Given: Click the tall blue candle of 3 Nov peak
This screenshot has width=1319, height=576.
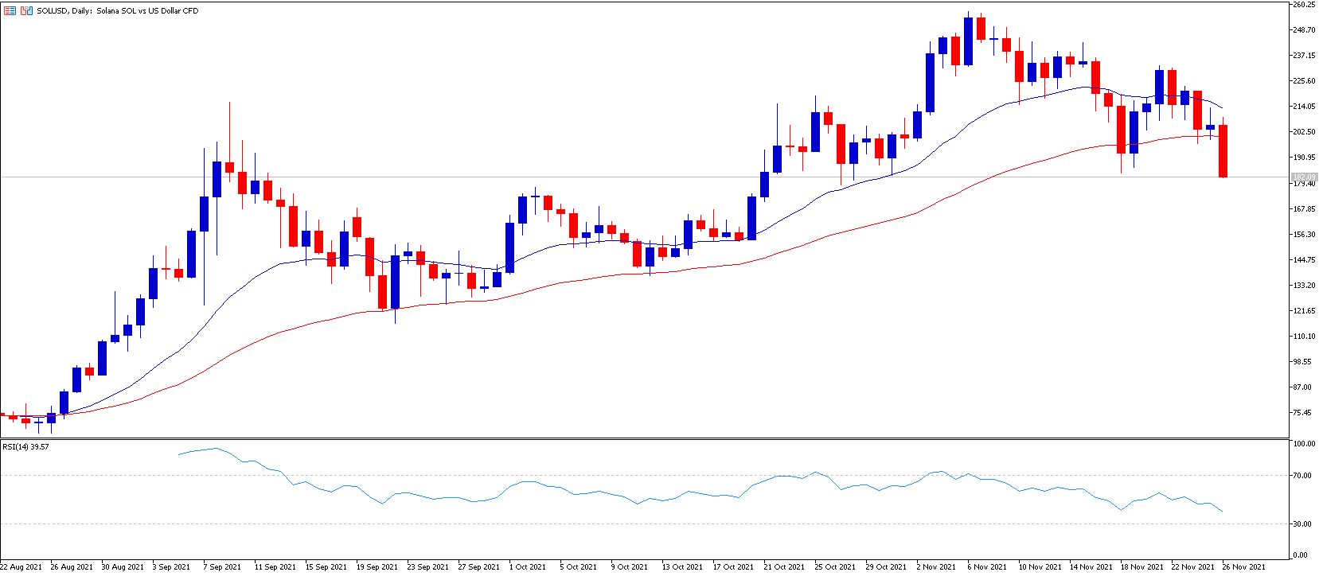Looking at the screenshot, I should [x=930, y=83].
